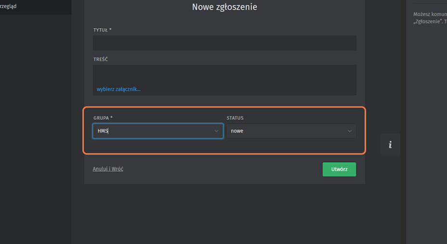Click the Status field chevron arrow

[350, 131]
